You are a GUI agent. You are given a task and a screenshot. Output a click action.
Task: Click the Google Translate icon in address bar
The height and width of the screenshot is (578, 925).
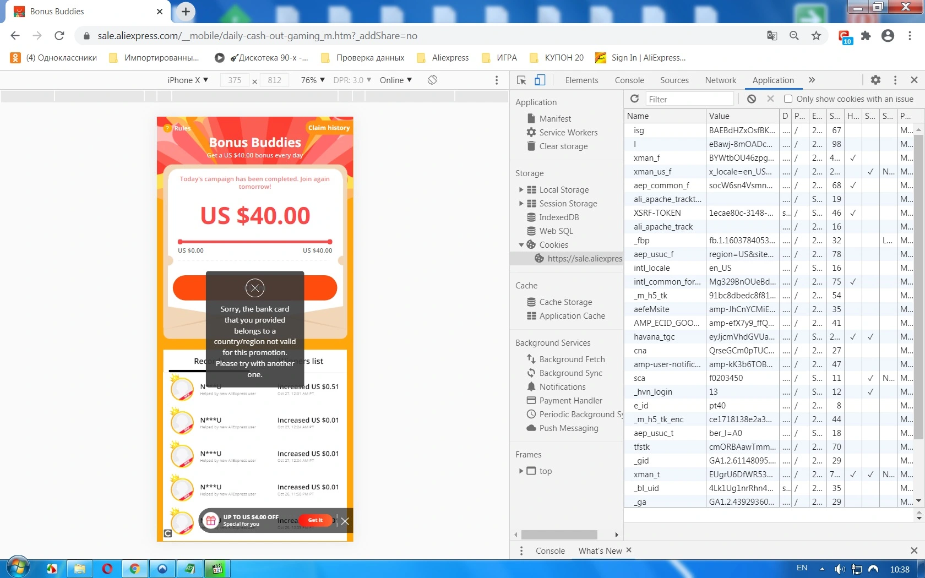point(772,36)
